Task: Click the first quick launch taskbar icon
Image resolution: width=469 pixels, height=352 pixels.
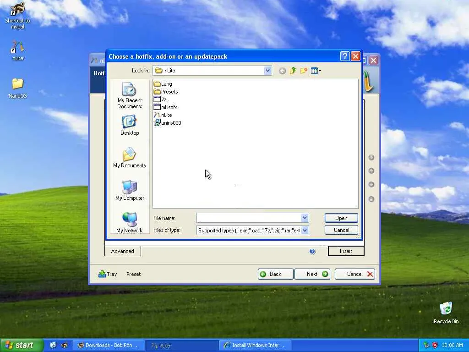Action: click(x=53, y=345)
